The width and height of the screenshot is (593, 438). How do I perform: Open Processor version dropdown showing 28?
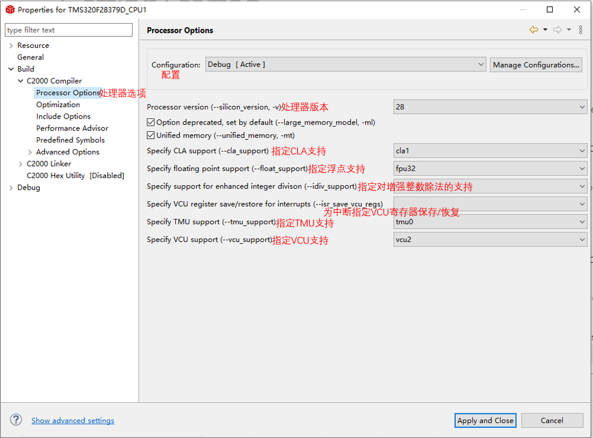490,107
